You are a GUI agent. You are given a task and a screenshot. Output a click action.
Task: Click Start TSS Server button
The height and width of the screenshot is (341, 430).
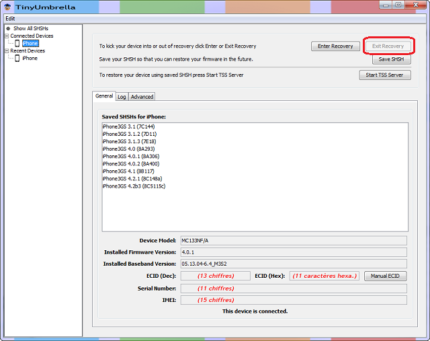click(385, 75)
